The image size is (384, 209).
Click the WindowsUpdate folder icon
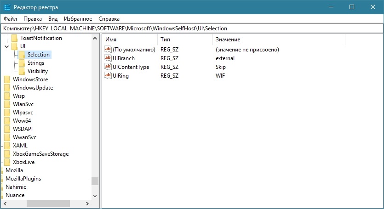(x=7, y=88)
